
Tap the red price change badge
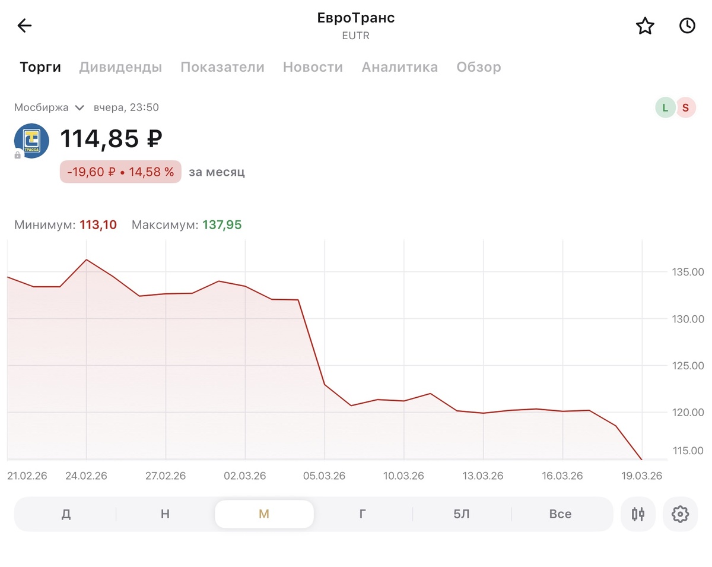(x=120, y=172)
